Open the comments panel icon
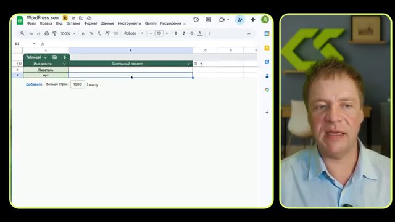The image size is (395, 222). point(209,20)
